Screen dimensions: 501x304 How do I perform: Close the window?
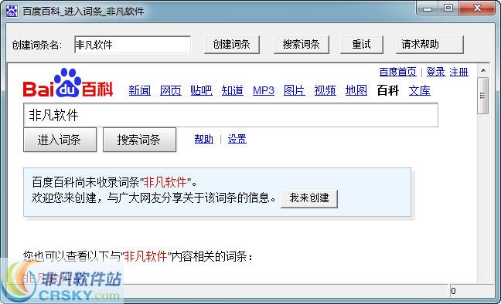click(x=477, y=8)
